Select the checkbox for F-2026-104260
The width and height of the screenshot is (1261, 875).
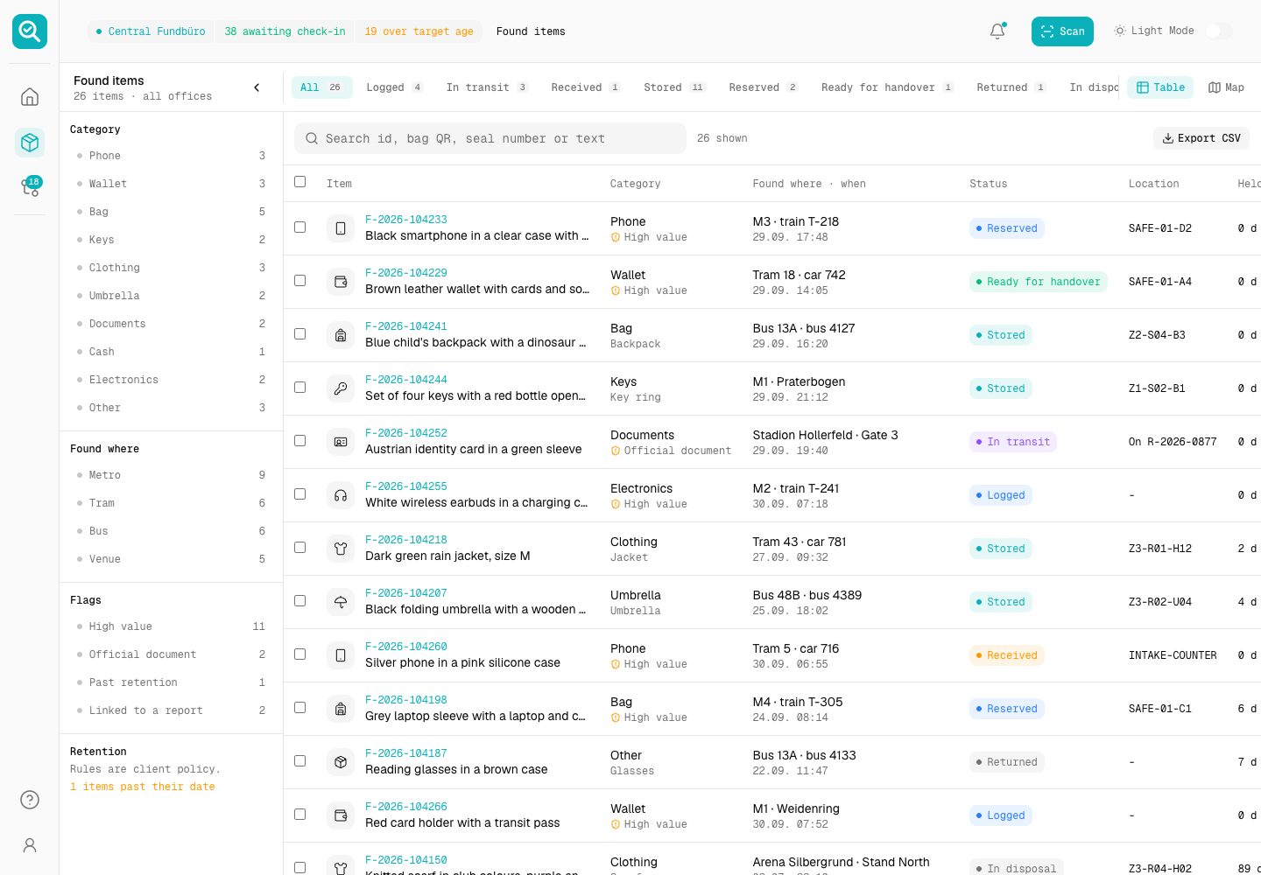pos(300,654)
